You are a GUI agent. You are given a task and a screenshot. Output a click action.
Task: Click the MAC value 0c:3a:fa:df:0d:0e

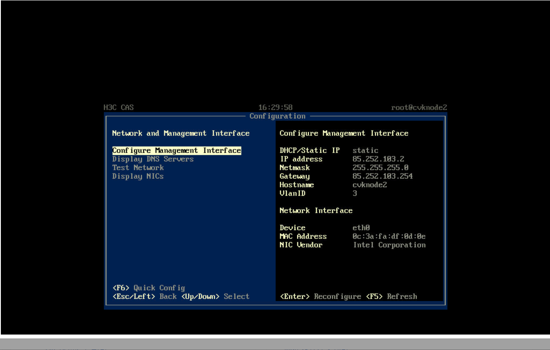tap(389, 237)
